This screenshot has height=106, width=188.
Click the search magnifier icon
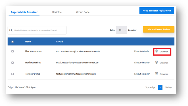point(11,30)
